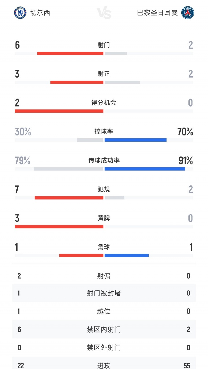
Task: Click PSG's blue 传球成功率 pass accuracy bar
Action: pyautogui.click(x=145, y=169)
